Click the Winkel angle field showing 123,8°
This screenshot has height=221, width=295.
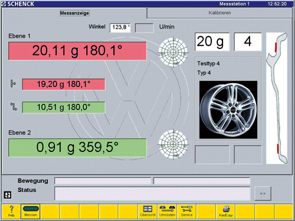(x=120, y=28)
